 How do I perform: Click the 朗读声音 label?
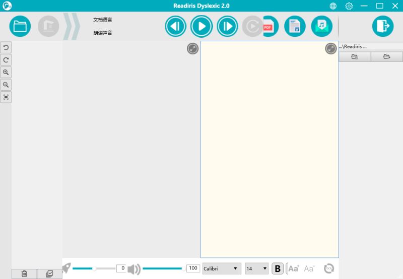103,33
